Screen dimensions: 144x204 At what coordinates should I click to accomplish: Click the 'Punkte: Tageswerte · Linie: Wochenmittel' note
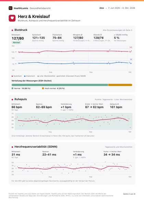pos(113,99)
